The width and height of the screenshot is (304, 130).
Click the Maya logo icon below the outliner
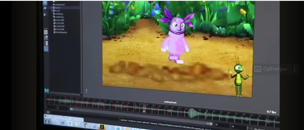click(46, 91)
